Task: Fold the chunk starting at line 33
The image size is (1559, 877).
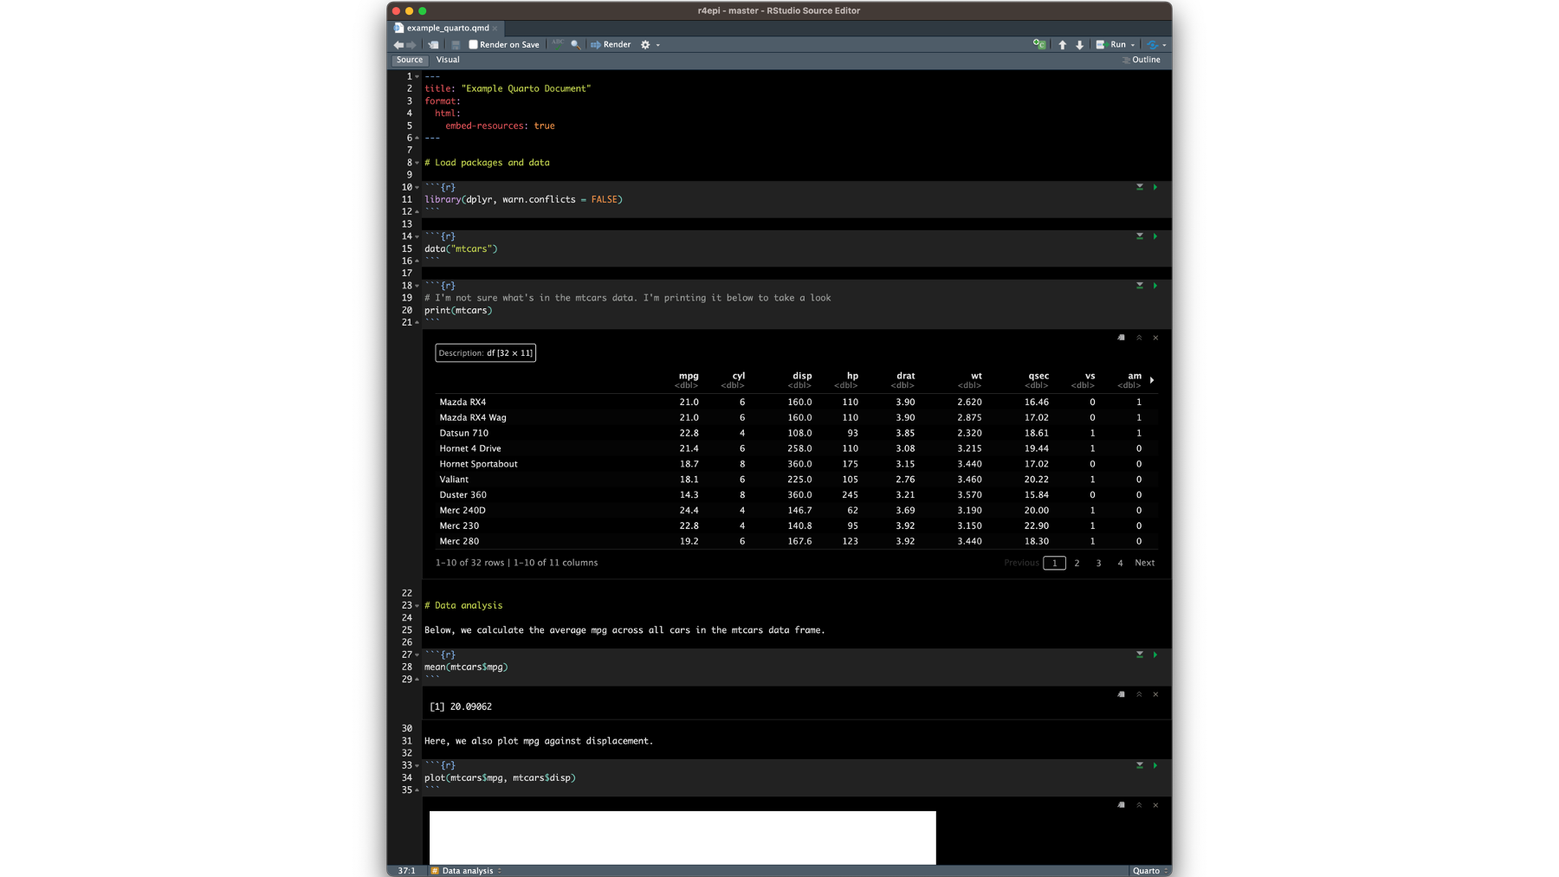Action: pos(417,765)
